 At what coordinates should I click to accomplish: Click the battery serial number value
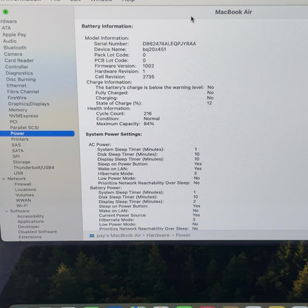point(169,44)
